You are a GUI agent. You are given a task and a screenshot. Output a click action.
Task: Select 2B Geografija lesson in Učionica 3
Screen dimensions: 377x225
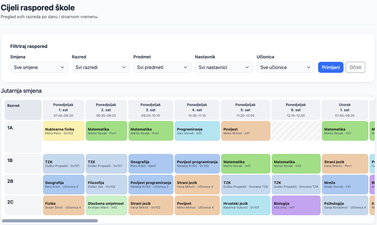point(64,185)
